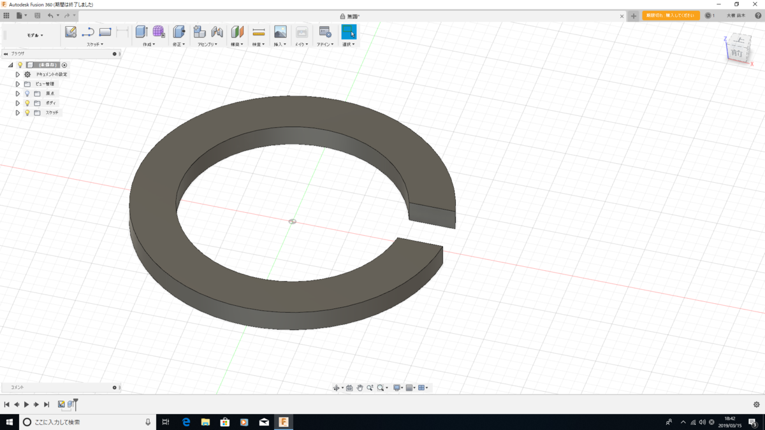The image size is (765, 430).
Task: Choose the two-point Rectangle sketch tool
Action: coord(105,32)
